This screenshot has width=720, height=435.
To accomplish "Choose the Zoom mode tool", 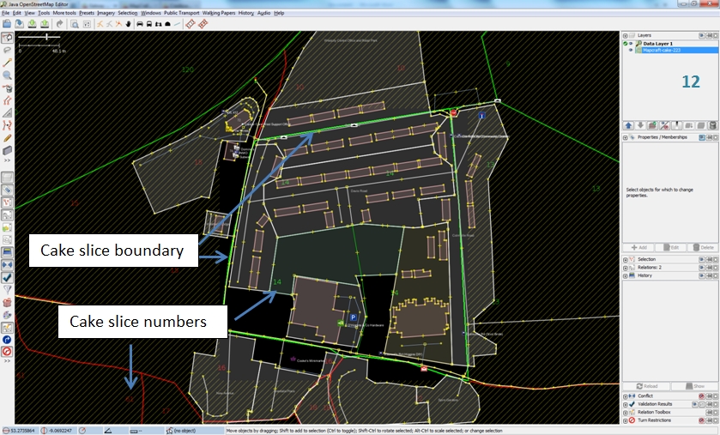I will (8, 76).
